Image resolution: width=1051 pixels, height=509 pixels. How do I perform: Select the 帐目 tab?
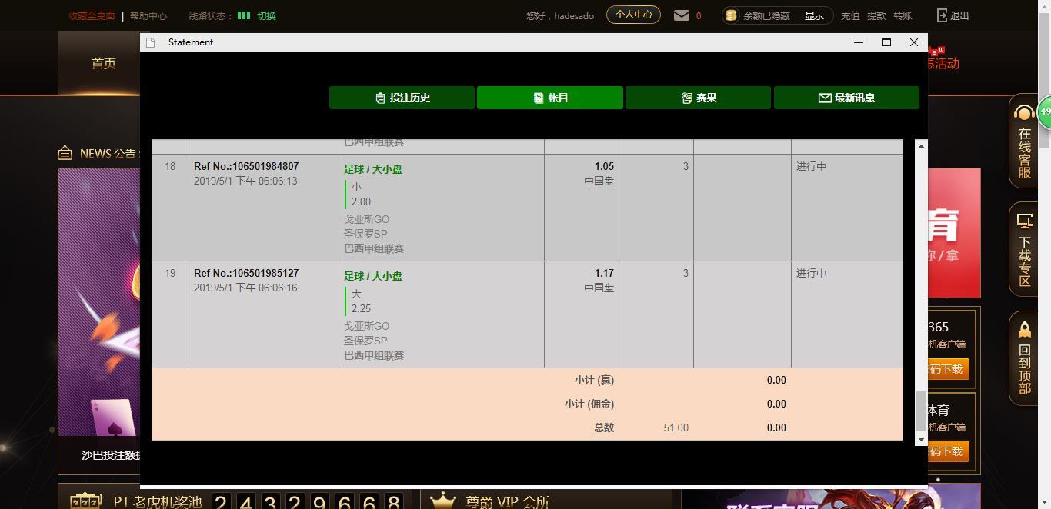(550, 98)
